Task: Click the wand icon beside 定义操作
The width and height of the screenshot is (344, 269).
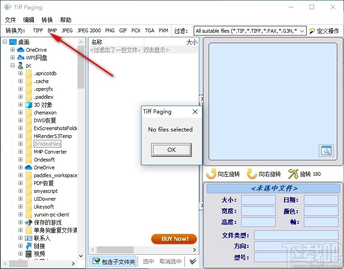Action: pyautogui.click(x=312, y=31)
